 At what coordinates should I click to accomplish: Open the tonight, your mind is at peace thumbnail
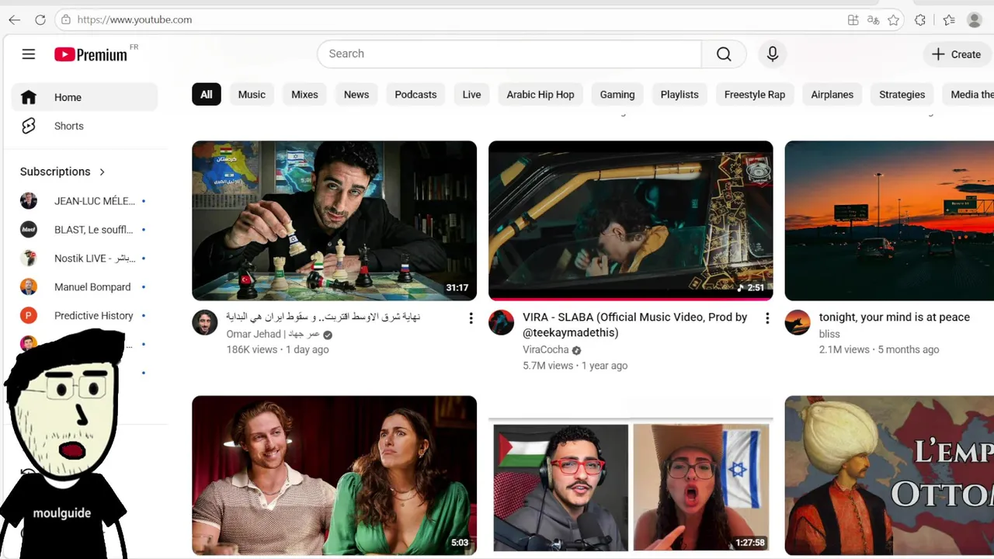(x=889, y=220)
